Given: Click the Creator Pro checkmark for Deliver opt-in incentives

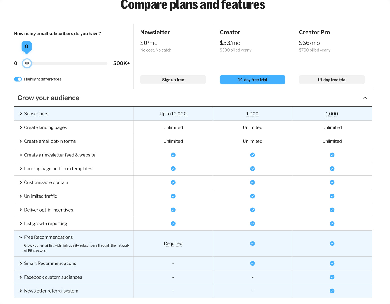Looking at the screenshot, I should click(332, 210).
